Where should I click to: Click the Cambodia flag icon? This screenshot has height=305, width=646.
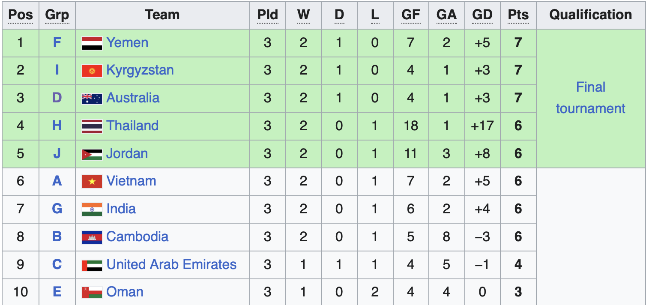pos(92,237)
